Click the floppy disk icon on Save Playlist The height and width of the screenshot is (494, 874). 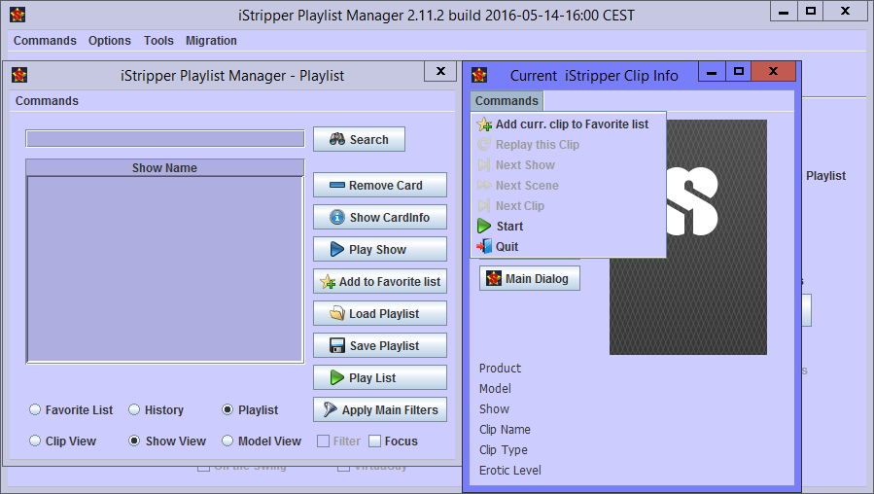(x=337, y=346)
